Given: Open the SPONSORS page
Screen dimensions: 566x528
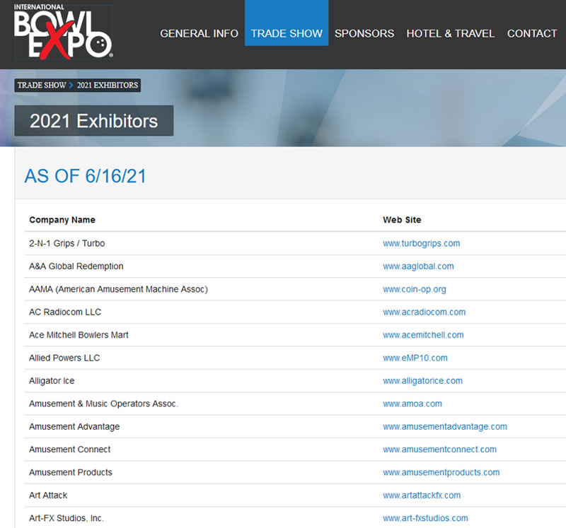Looking at the screenshot, I should click(x=364, y=33).
